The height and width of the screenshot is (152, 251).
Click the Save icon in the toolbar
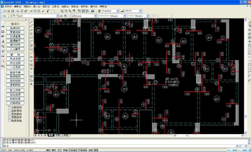pos(12,11)
